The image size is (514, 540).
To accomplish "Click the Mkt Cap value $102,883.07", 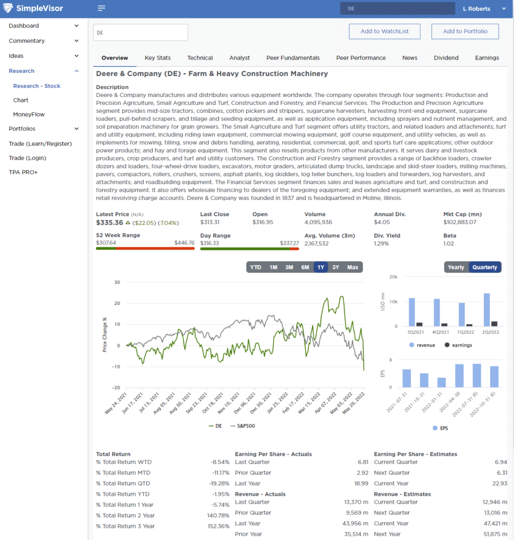I will [x=460, y=222].
